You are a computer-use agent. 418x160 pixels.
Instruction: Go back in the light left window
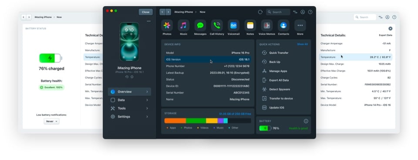[x=24, y=17]
